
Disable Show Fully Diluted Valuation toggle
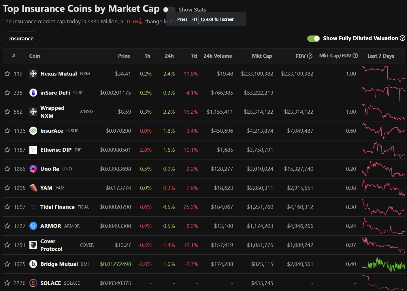coord(314,39)
